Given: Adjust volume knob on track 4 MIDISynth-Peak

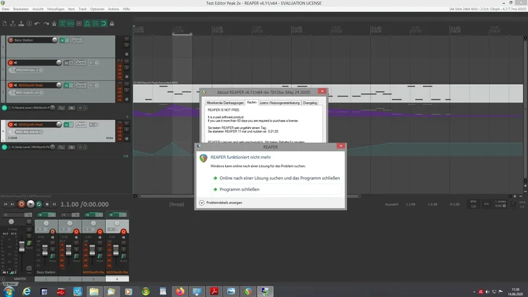Looking at the screenshot, I should tap(59, 125).
